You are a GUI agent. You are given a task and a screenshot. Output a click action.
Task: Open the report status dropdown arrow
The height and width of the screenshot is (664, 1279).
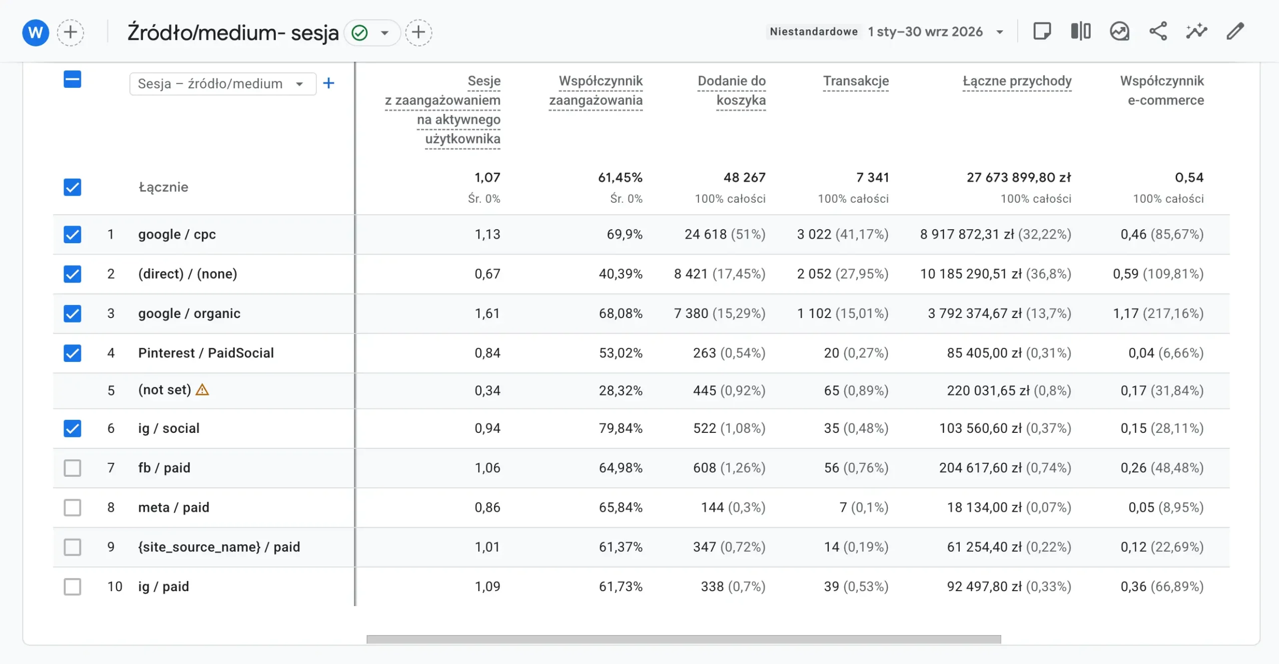(385, 33)
